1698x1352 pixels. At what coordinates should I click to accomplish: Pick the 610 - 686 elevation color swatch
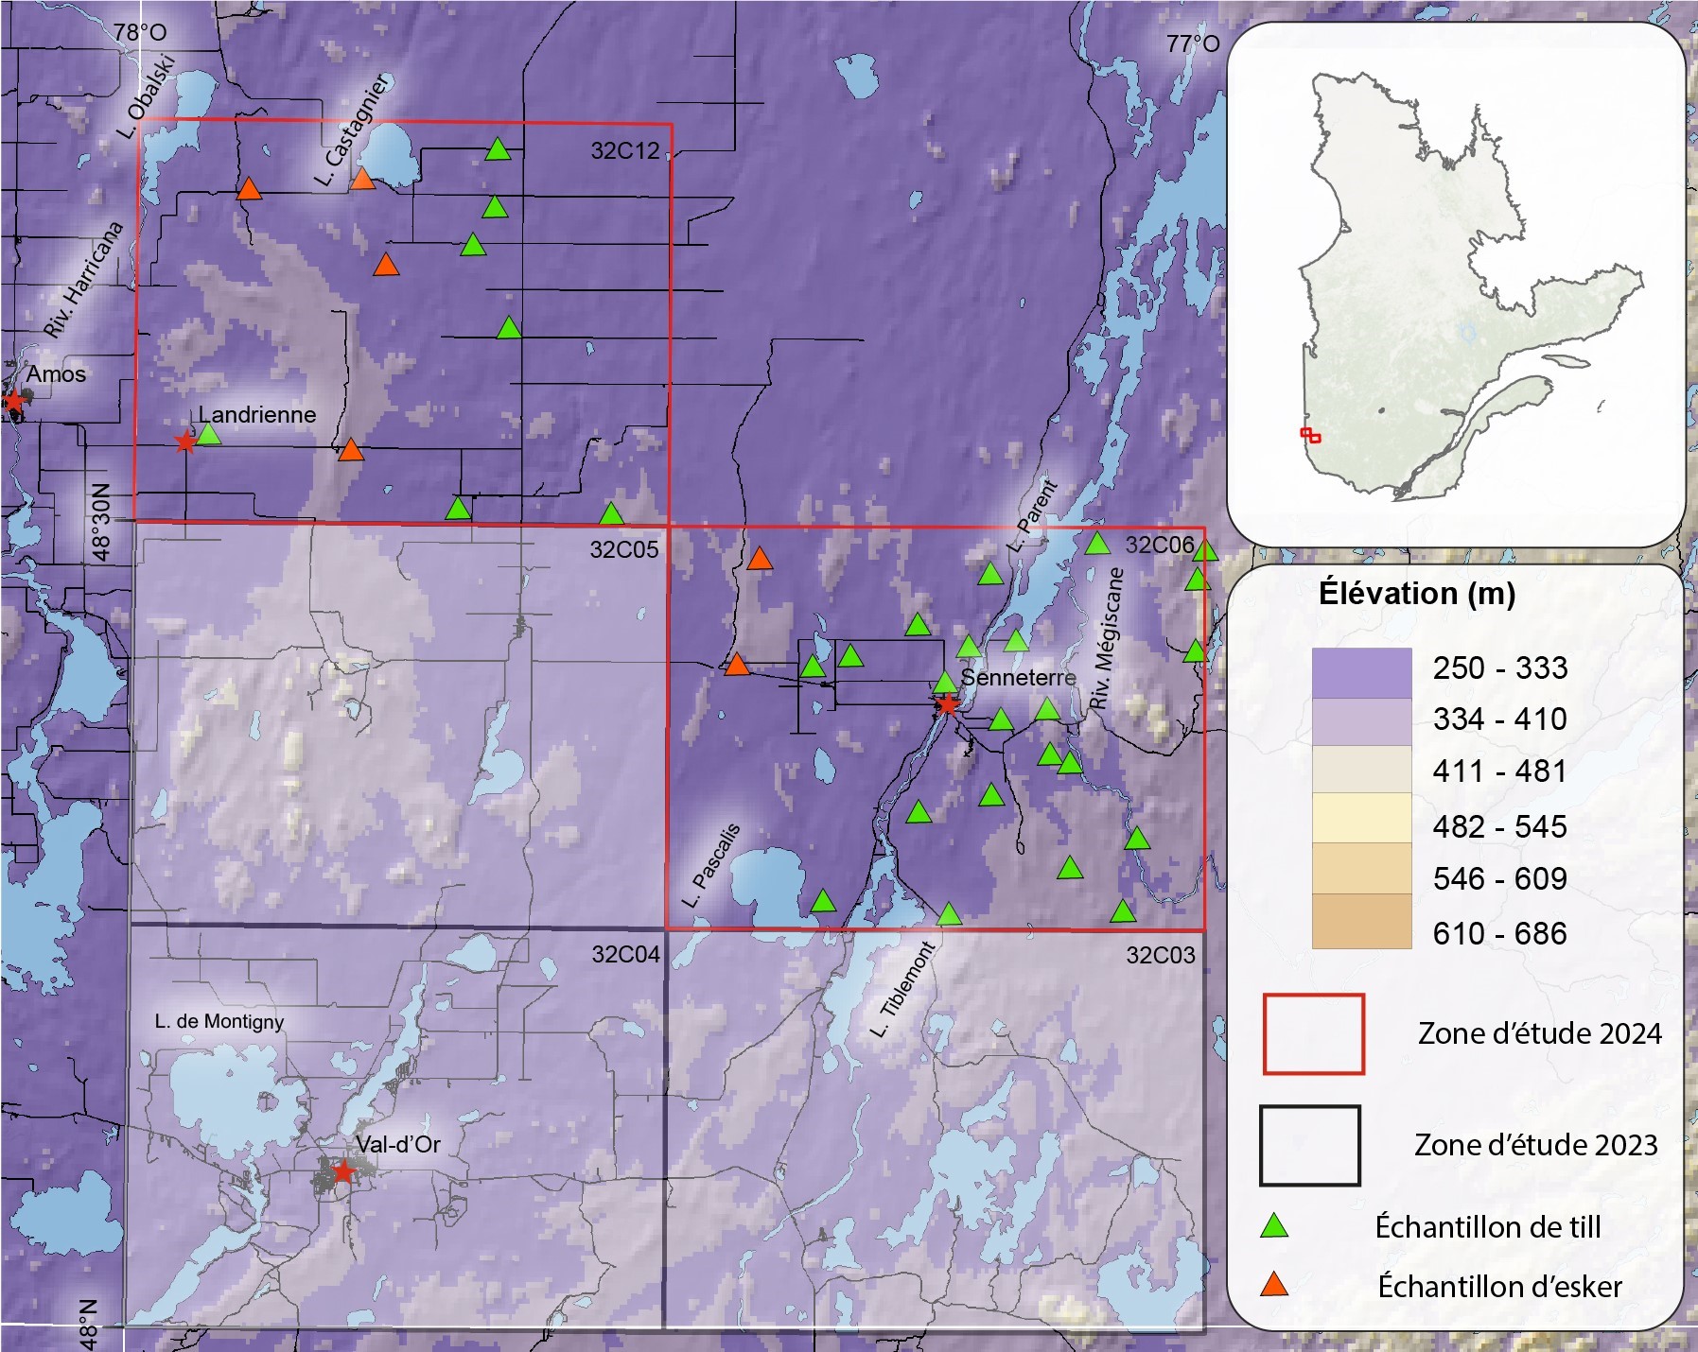pos(1361,922)
